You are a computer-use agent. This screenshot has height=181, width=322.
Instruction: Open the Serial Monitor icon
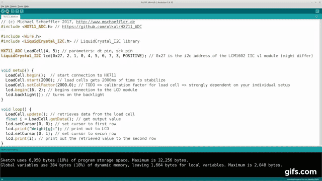pyautogui.click(x=317, y=11)
